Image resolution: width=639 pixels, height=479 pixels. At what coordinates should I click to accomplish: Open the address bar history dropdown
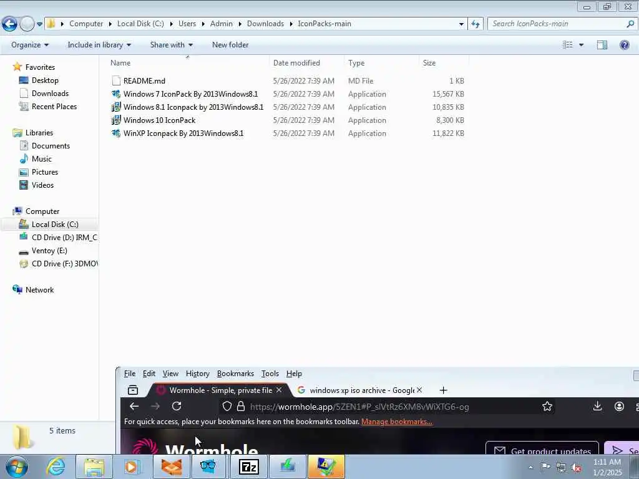pyautogui.click(x=461, y=24)
